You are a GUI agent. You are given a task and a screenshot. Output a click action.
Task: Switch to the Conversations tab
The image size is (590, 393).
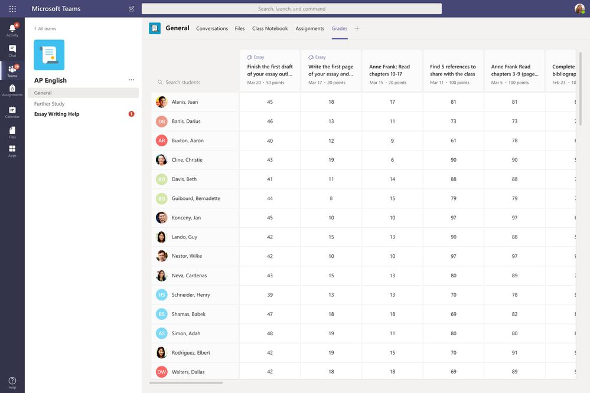212,28
